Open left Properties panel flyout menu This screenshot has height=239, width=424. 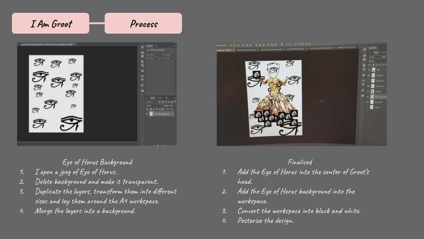point(175,46)
